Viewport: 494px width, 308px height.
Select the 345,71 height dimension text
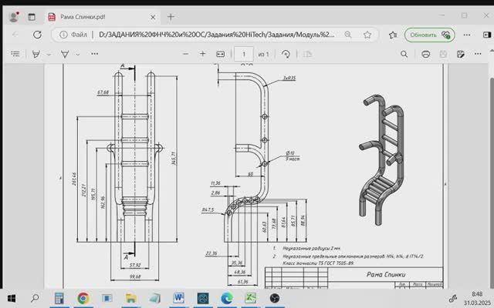[173, 158]
